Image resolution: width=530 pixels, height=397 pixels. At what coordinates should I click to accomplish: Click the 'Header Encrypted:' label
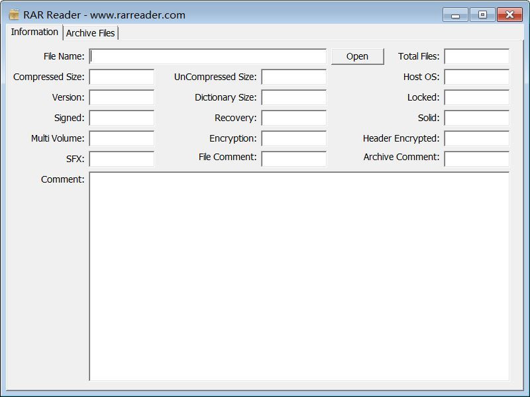coord(401,138)
